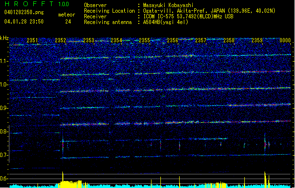
Task: Click the 2358 time marker
Action: (229, 40)
